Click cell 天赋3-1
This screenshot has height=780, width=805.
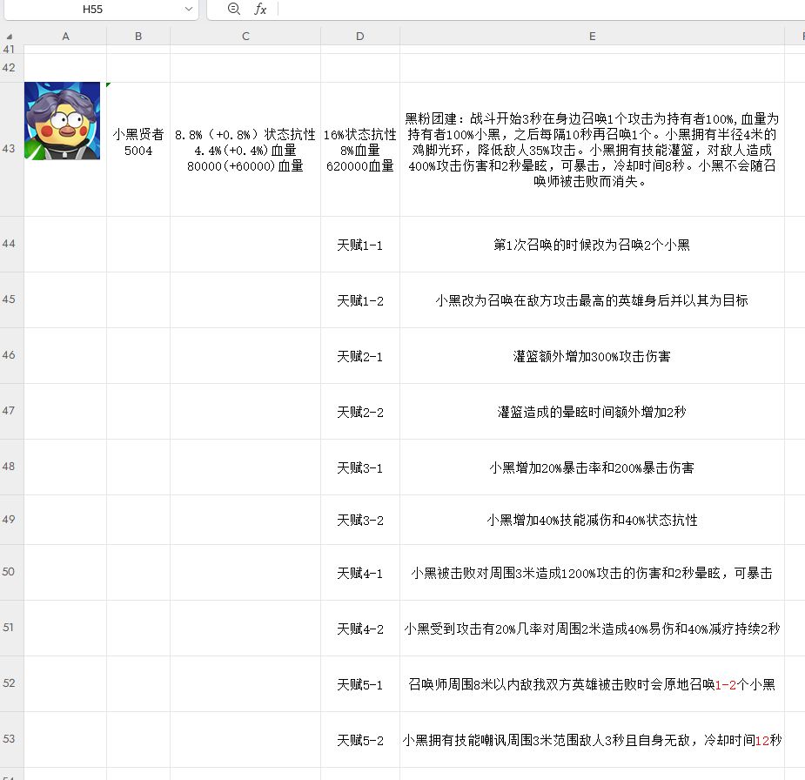click(360, 467)
